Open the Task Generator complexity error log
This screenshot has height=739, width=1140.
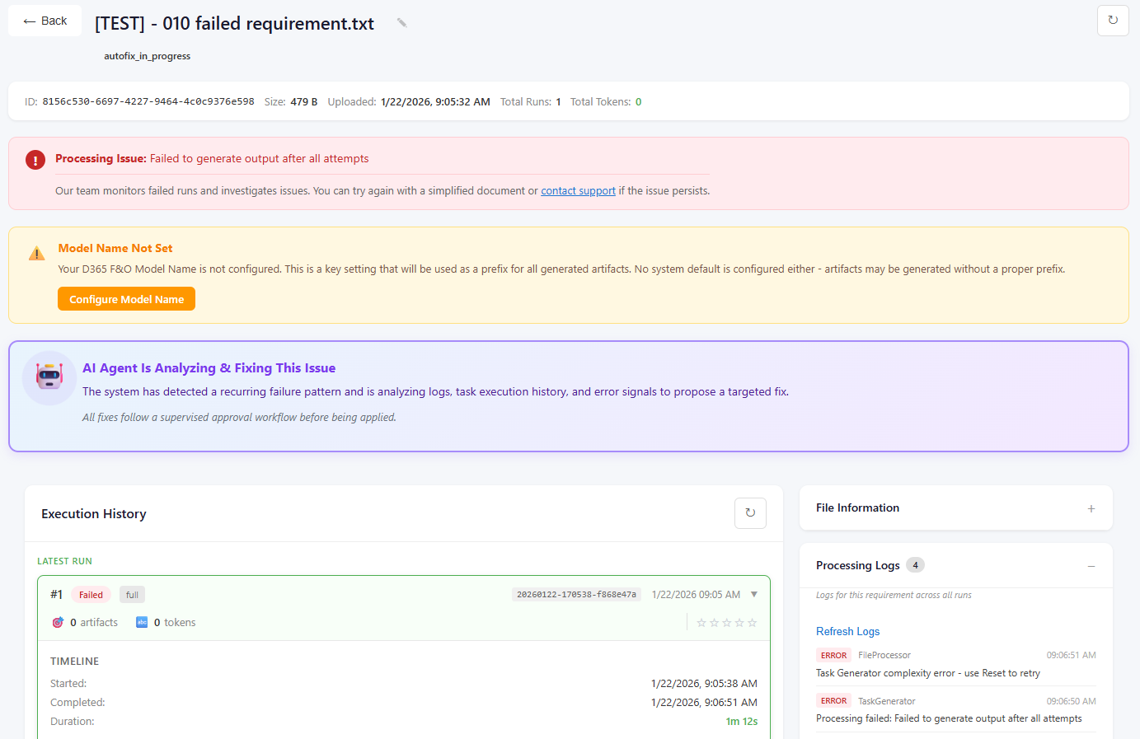tap(928, 673)
